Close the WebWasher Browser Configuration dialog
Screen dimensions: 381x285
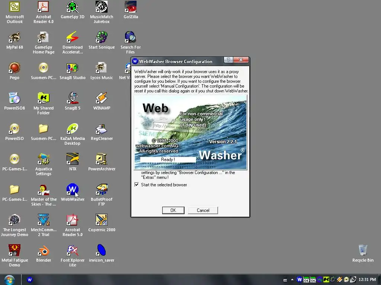(x=241, y=60)
